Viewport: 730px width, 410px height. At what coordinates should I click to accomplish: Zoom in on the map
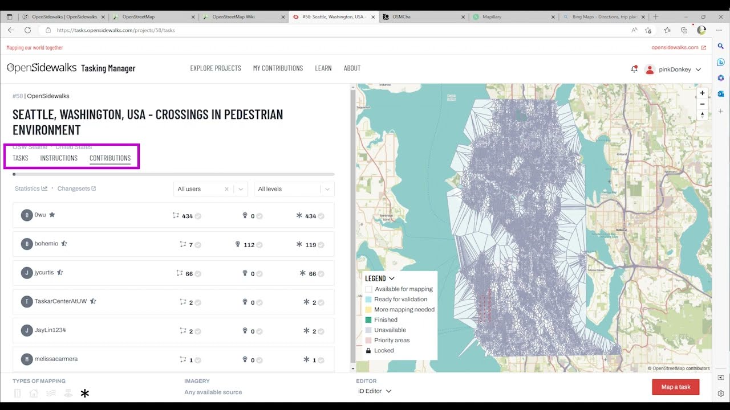click(702, 93)
